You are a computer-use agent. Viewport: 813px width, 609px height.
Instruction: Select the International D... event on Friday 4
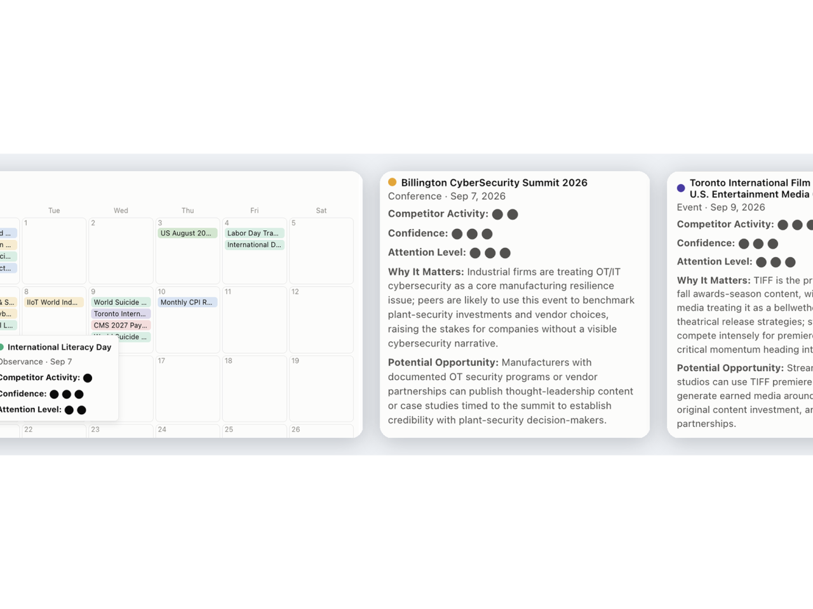(x=254, y=245)
